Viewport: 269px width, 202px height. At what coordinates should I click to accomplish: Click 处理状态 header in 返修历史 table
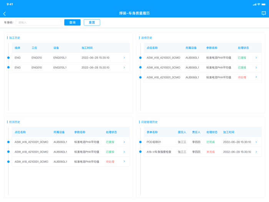click(243, 48)
